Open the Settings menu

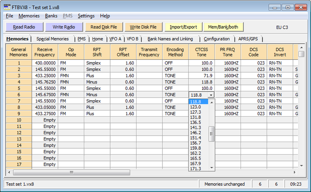86,16
